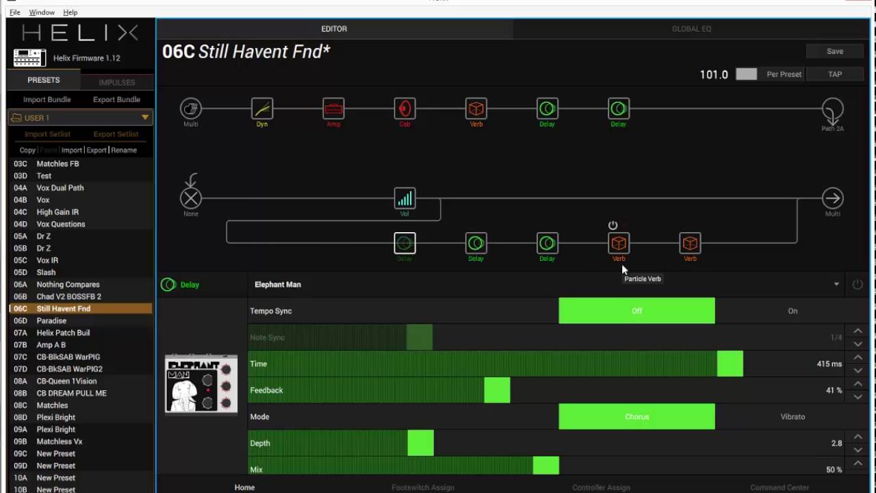Click the gray tempo swatch next to 101.0
876x493 pixels.
pyautogui.click(x=746, y=74)
